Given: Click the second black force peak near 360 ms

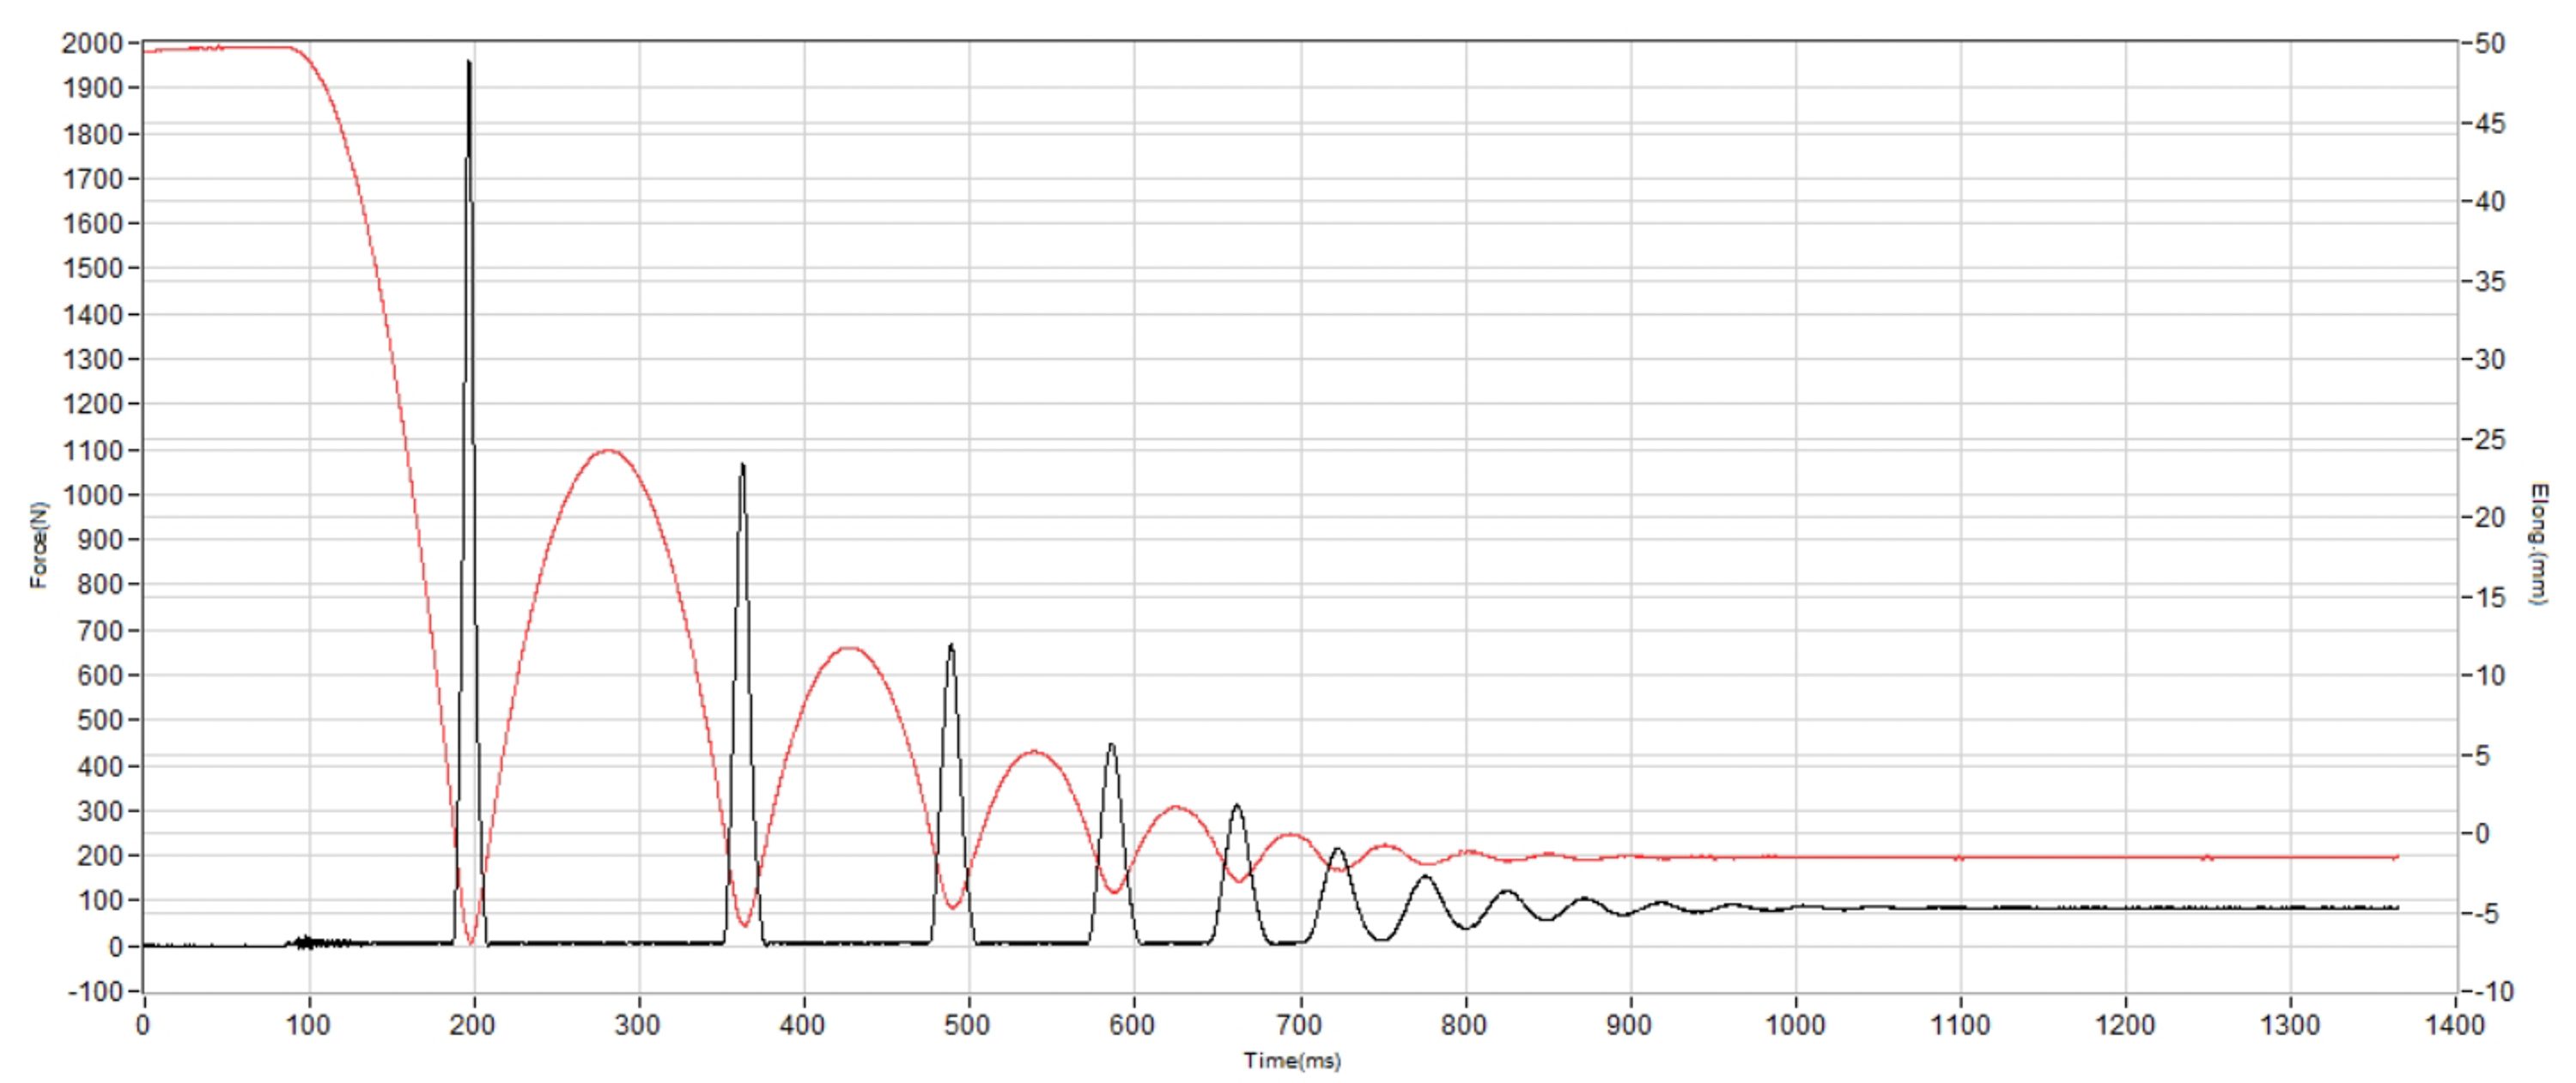Looking at the screenshot, I should 742,464.
